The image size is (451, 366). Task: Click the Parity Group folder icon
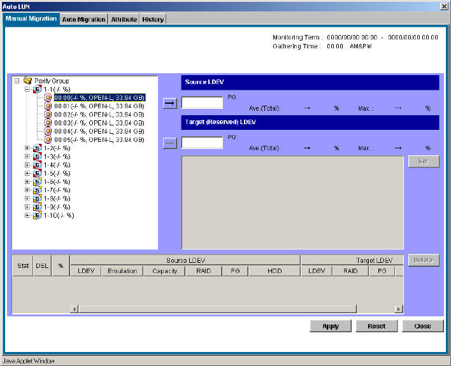(27, 81)
